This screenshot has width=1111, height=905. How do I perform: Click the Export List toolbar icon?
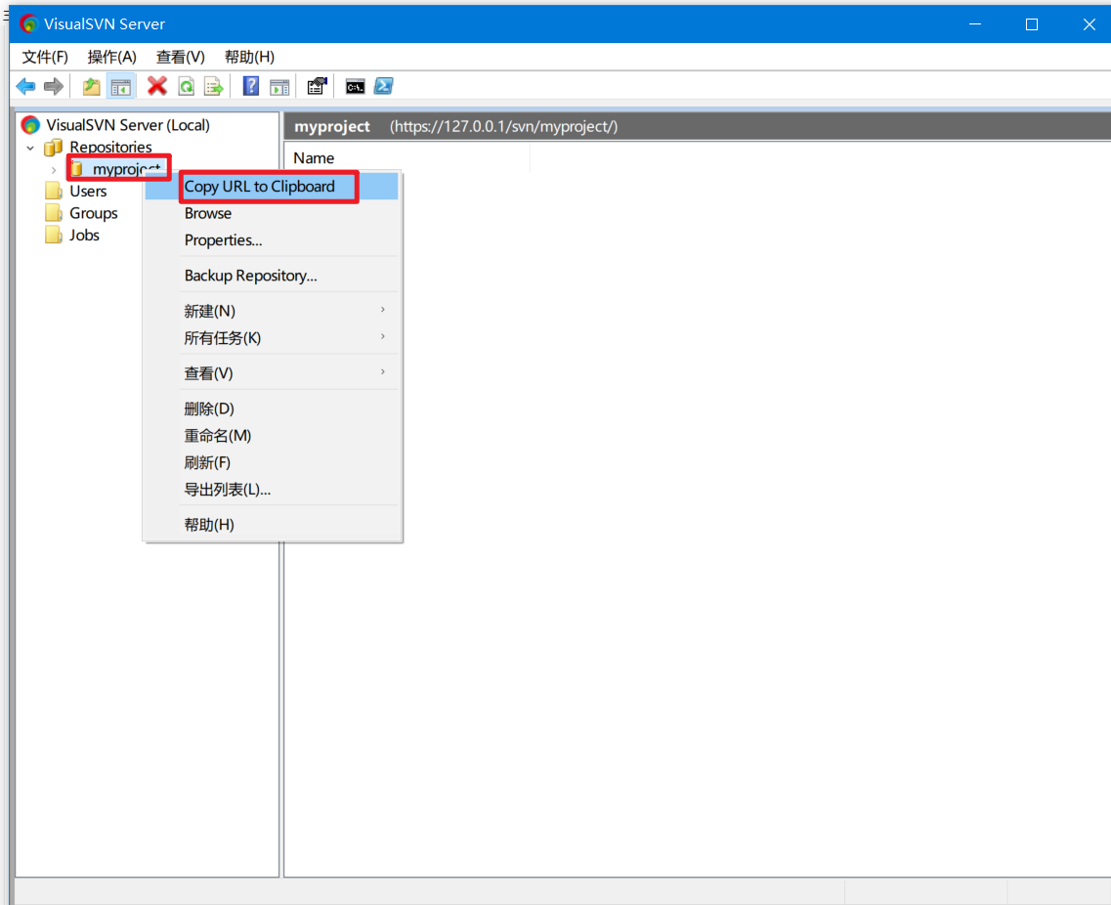[x=213, y=86]
